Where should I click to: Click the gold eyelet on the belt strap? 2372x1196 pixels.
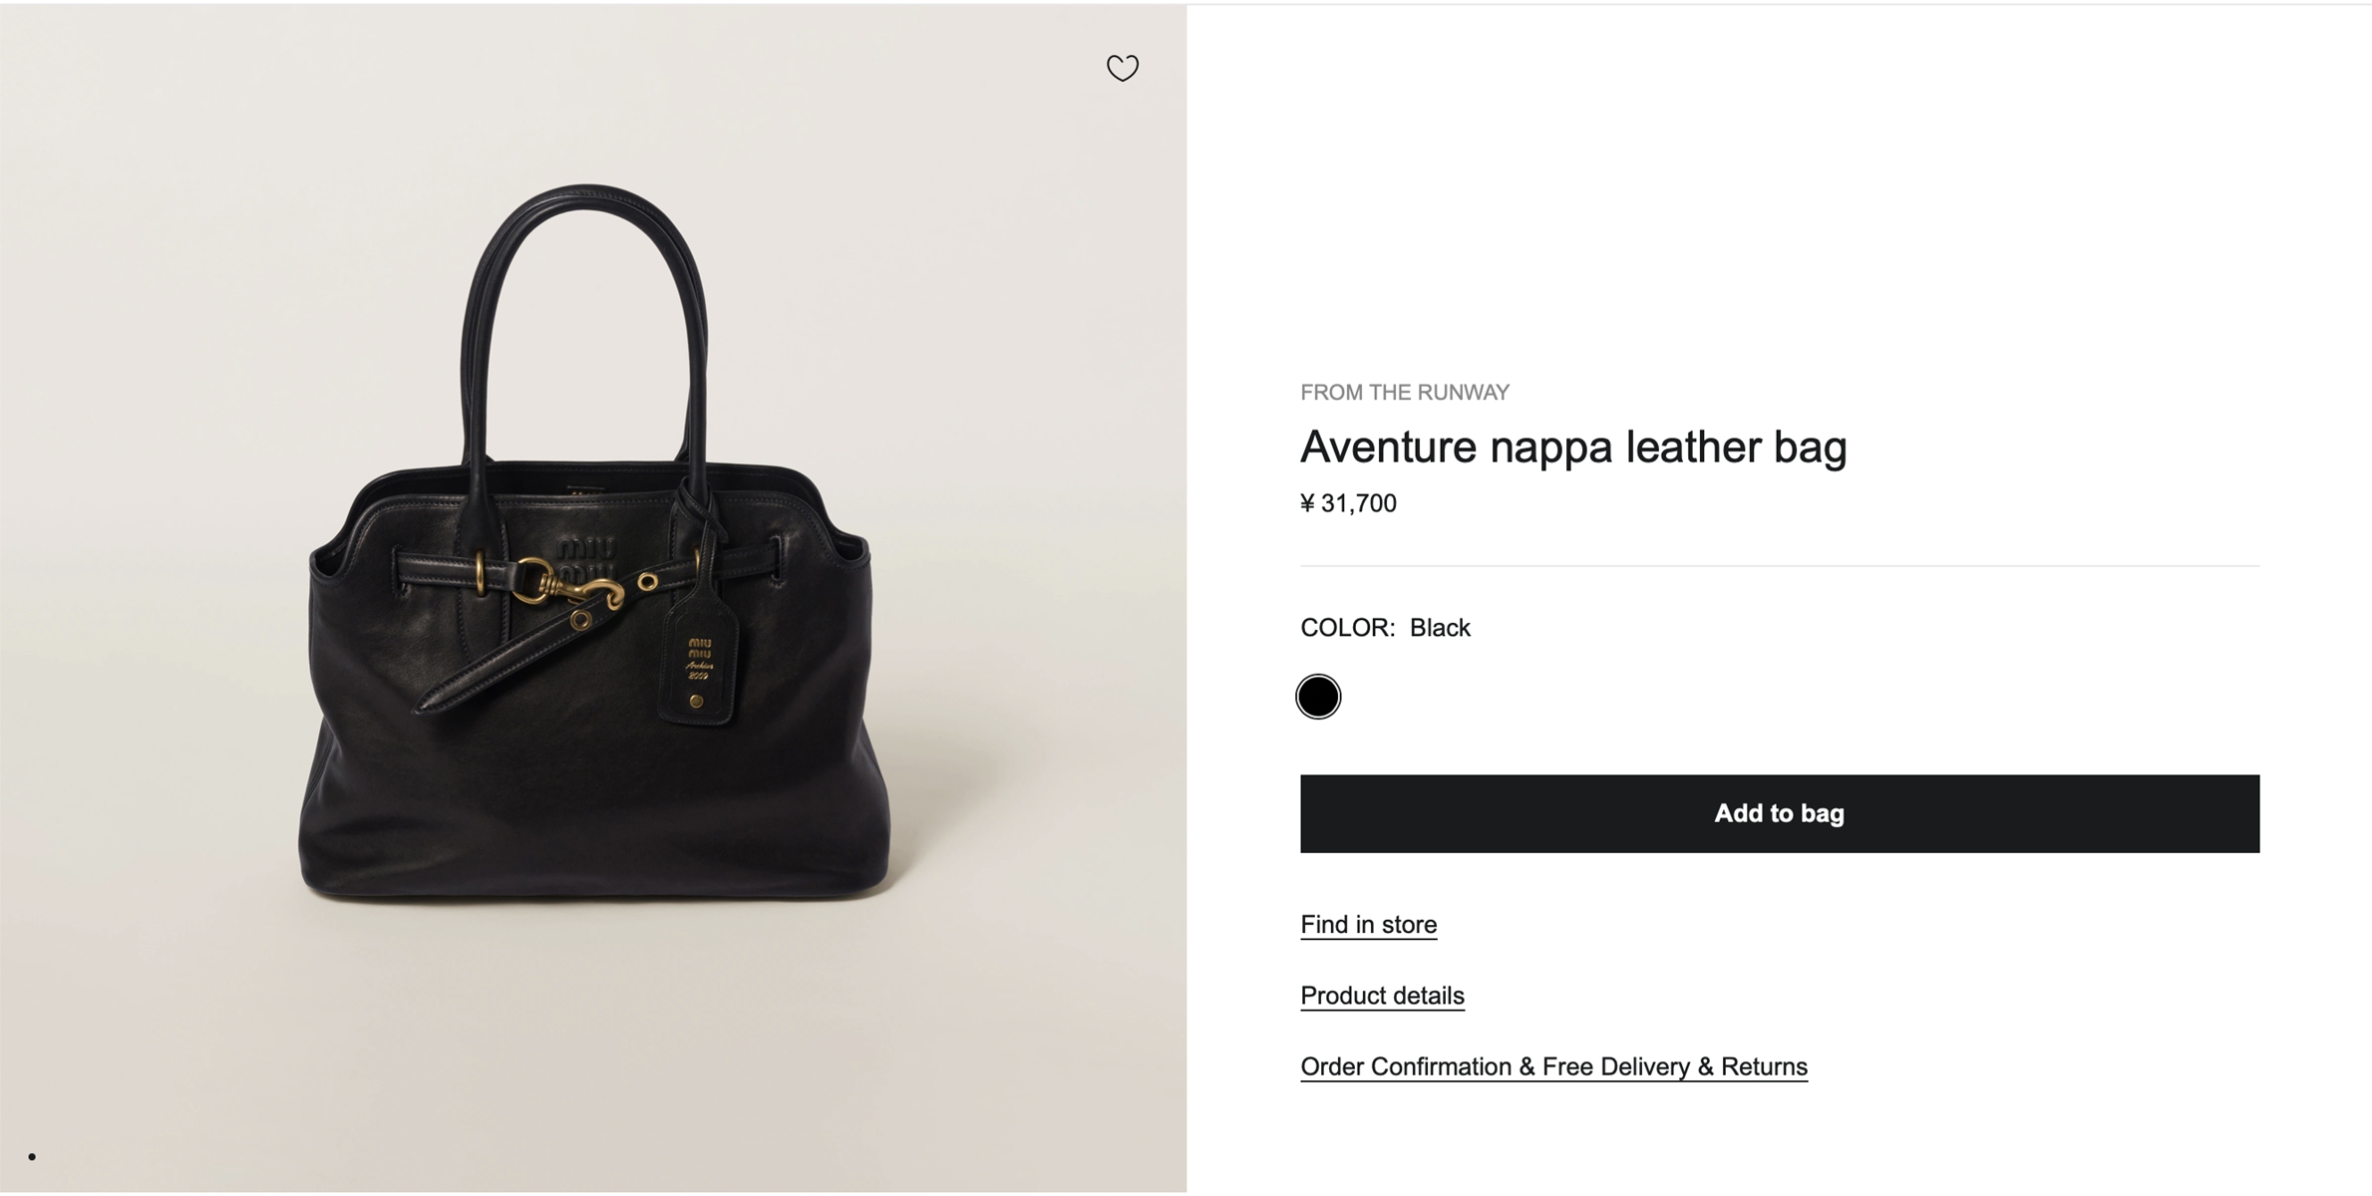pos(648,581)
